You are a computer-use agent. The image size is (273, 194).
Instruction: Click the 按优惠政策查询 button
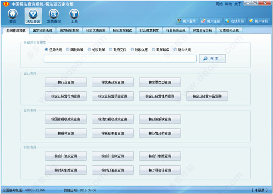click(x=113, y=82)
